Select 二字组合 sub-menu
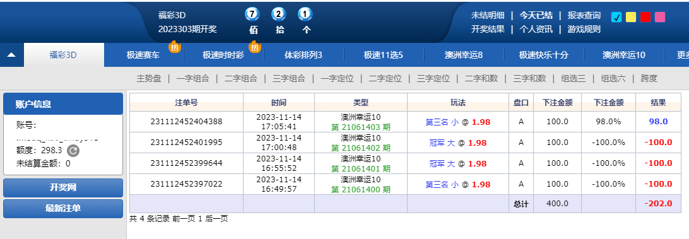This screenshot has height=239, width=689. tap(241, 79)
